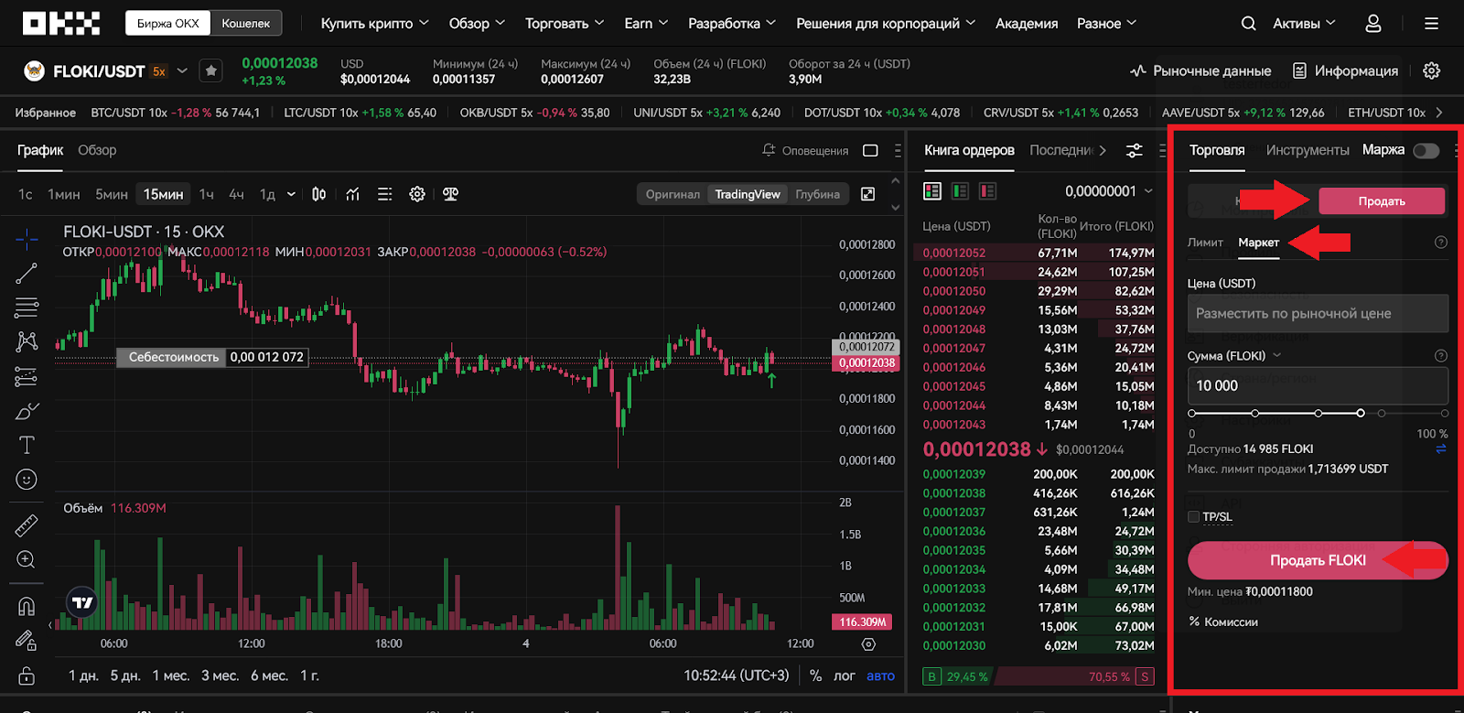1464x713 pixels.
Task: Open the page settings gear icon
Action: pyautogui.click(x=1432, y=70)
